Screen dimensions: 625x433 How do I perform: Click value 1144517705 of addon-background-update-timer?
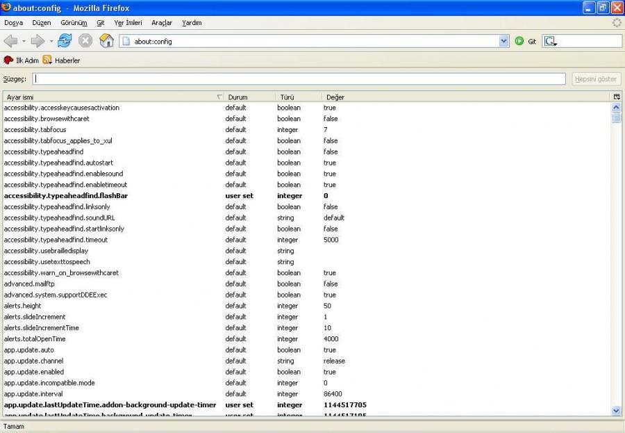point(344,405)
